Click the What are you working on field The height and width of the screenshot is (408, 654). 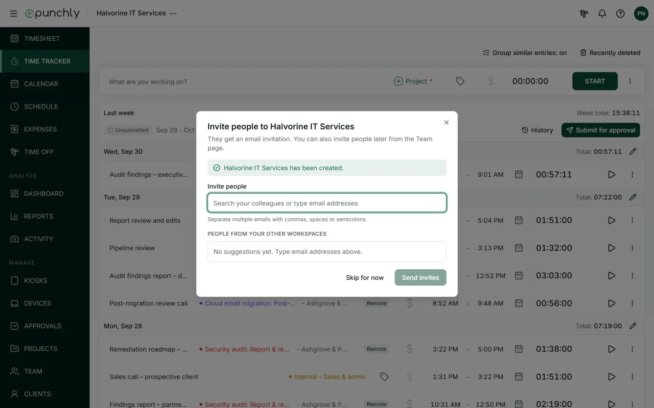pos(245,82)
